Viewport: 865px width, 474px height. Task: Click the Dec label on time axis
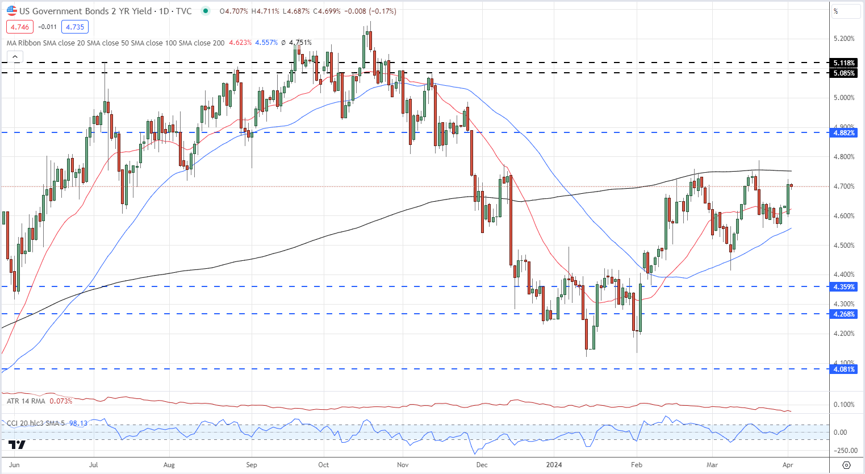(482, 465)
